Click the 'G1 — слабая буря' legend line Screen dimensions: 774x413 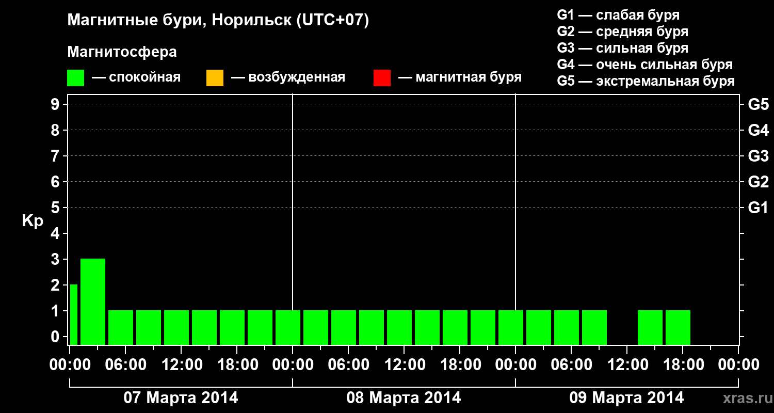(x=618, y=14)
